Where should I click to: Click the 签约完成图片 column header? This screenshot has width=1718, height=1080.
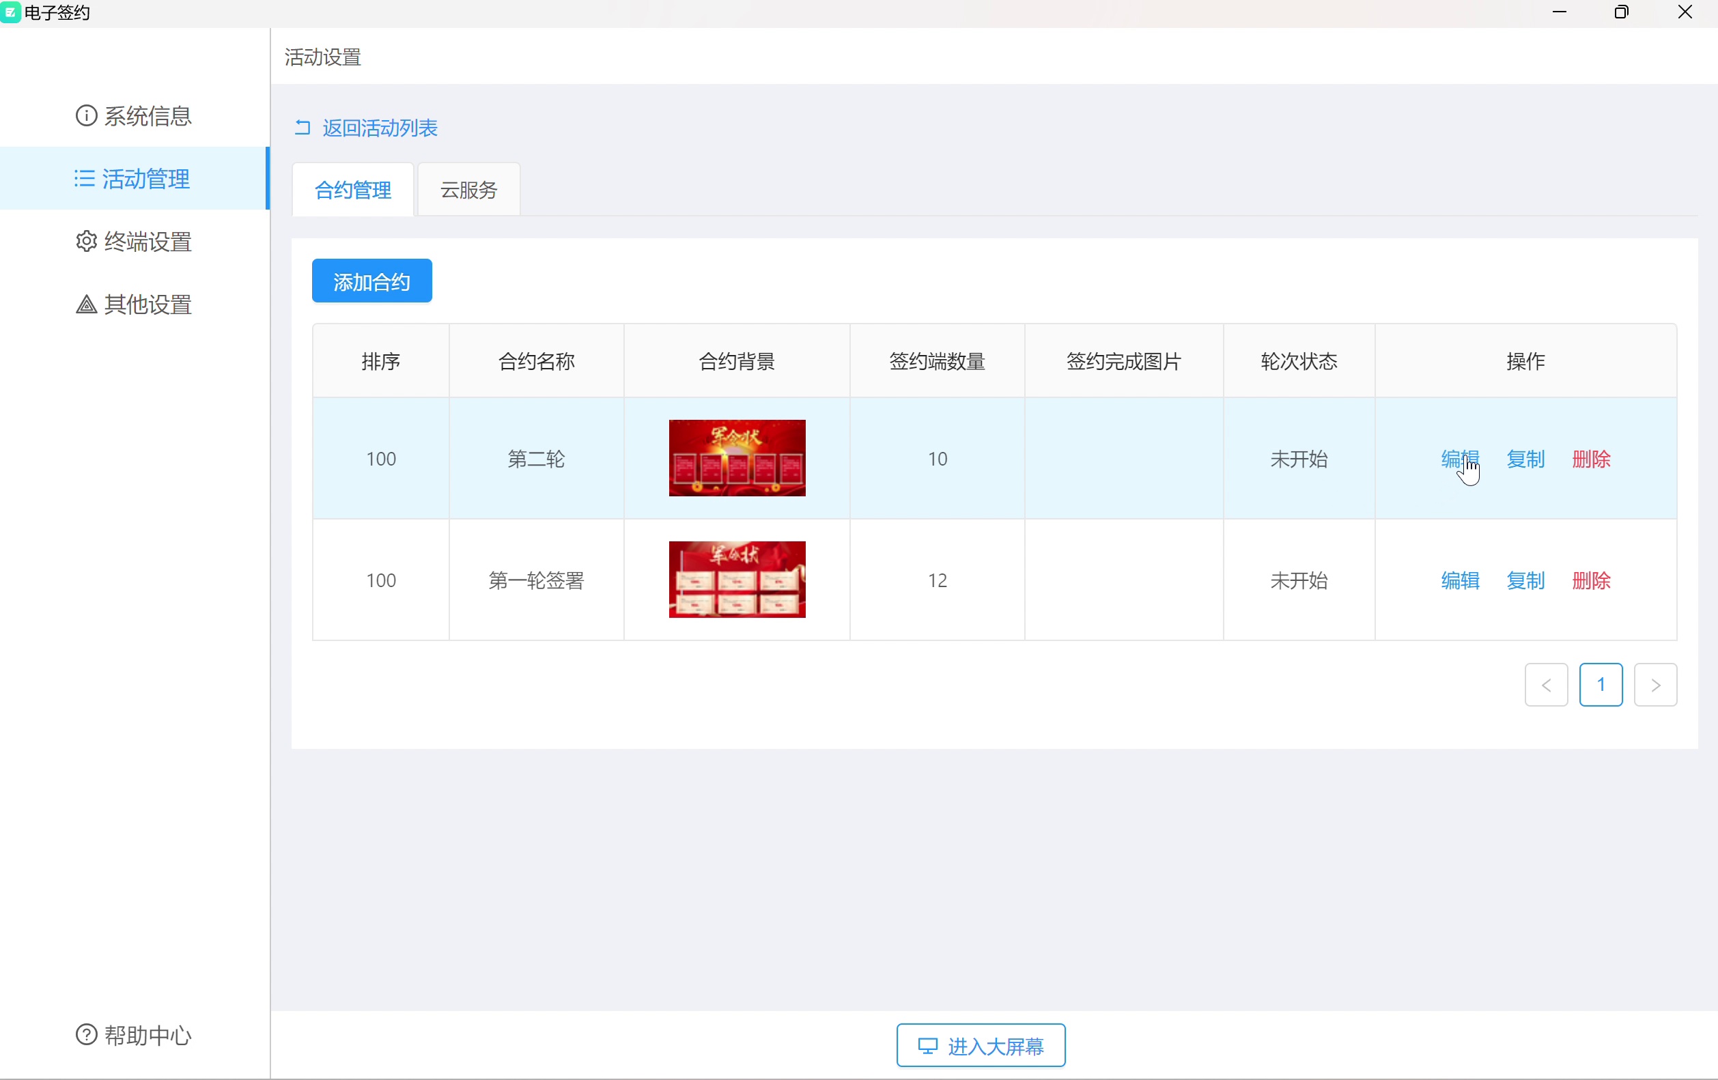pos(1125,361)
